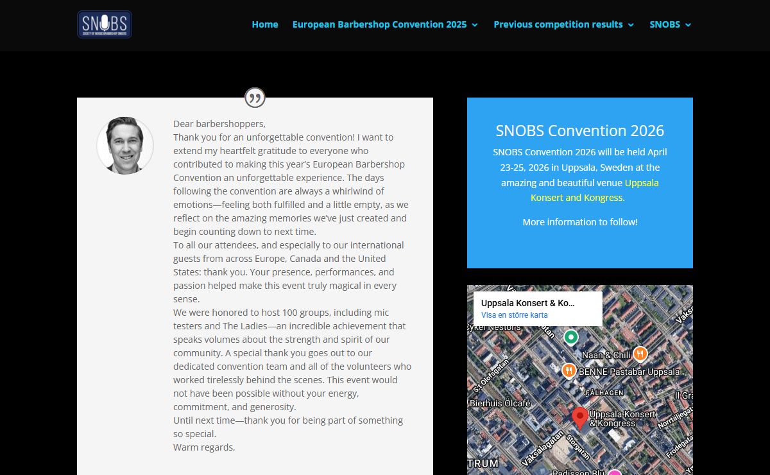
Task: Click the 'Uppsala Konsert & Ko…' map card title
Action: coord(528,303)
